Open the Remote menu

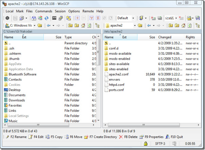[88, 11]
